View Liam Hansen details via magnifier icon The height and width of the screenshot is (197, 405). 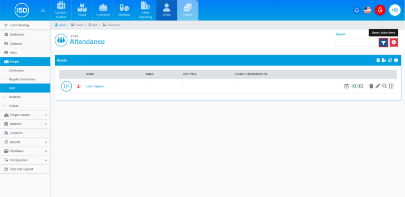pyautogui.click(x=384, y=86)
